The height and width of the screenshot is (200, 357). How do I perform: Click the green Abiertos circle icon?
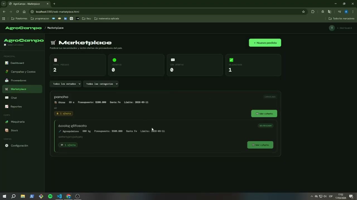(x=114, y=60)
